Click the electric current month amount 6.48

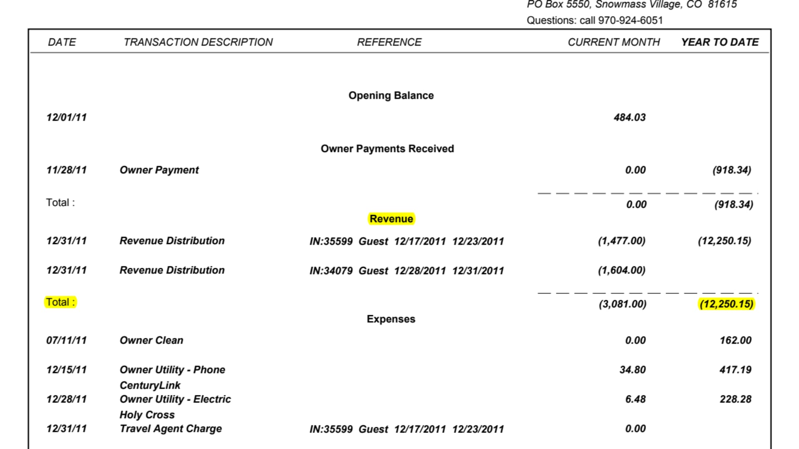635,399
